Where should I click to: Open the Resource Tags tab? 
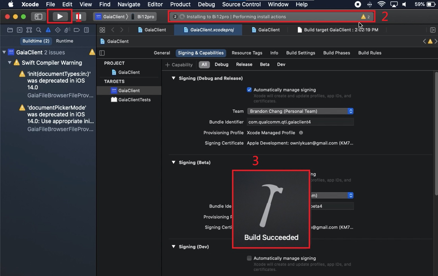point(247,53)
